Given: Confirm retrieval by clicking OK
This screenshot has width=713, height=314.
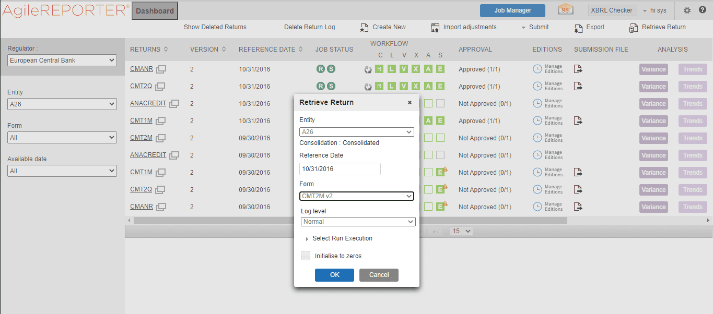Looking at the screenshot, I should (x=334, y=275).
